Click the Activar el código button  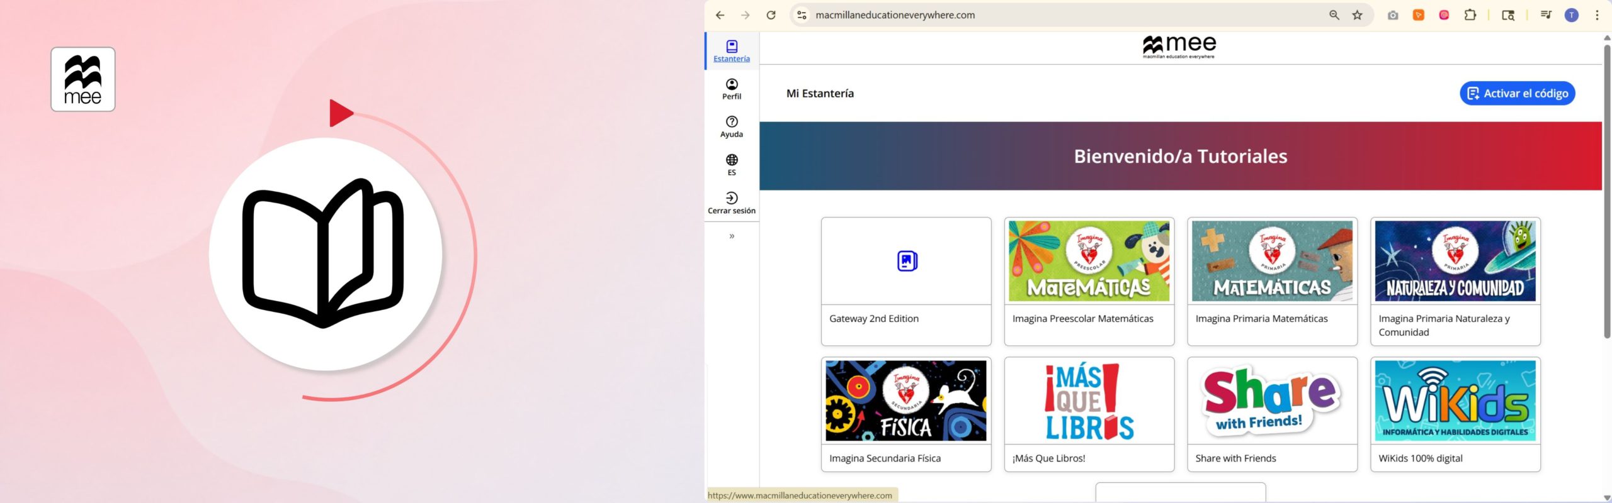[1517, 94]
